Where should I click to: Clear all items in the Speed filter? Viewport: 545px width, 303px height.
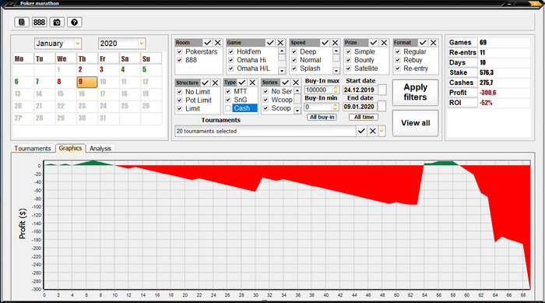click(336, 42)
